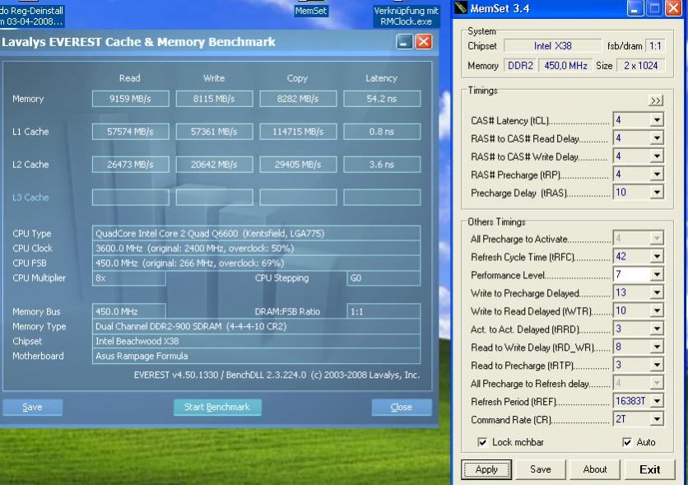
Task: Click the L2 Cache Write value 20642 MB/s
Action: click(214, 165)
